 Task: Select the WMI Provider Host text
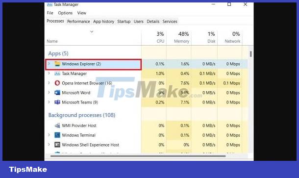tap(79, 126)
